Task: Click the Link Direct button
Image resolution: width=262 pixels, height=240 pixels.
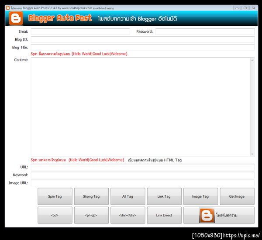Action: tap(164, 215)
